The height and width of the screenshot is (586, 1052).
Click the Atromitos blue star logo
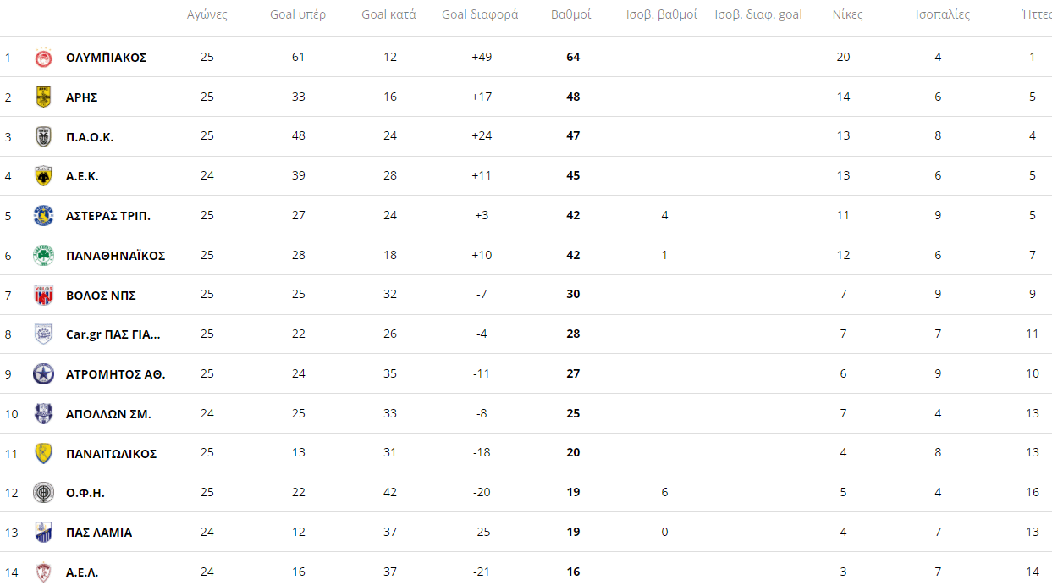[43, 374]
